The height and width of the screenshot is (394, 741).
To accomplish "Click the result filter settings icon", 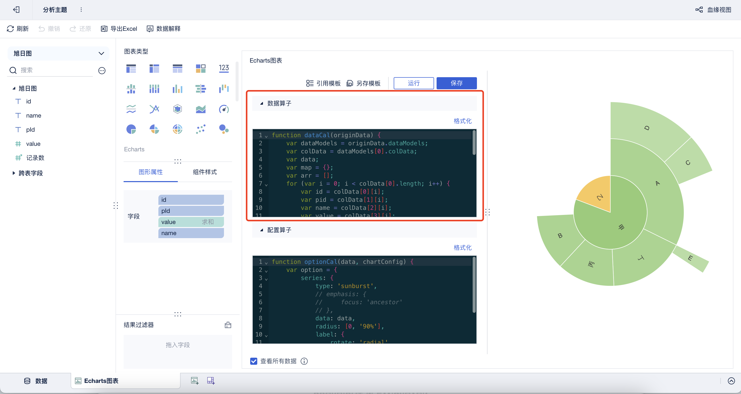I will [x=228, y=325].
